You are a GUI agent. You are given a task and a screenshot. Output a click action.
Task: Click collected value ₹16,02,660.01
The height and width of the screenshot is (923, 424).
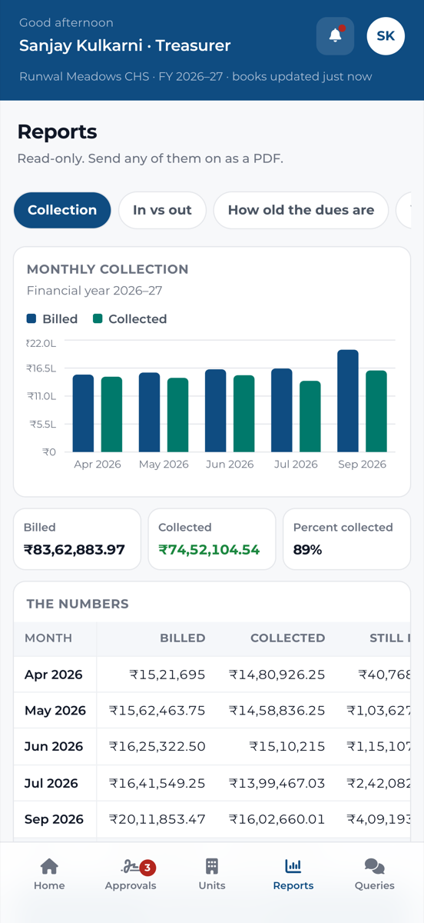[x=277, y=819]
